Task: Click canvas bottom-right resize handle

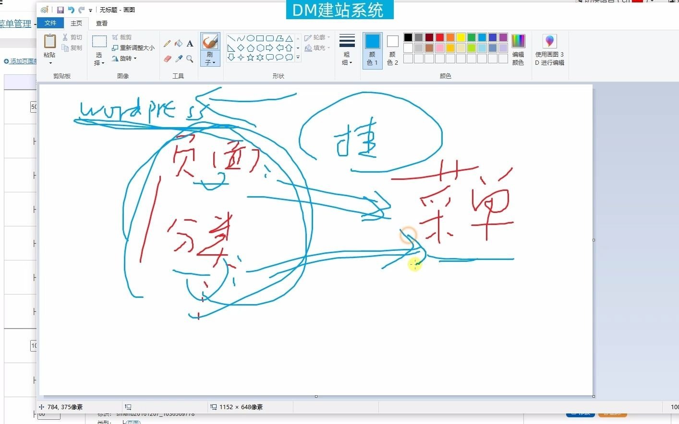Action: (594, 396)
